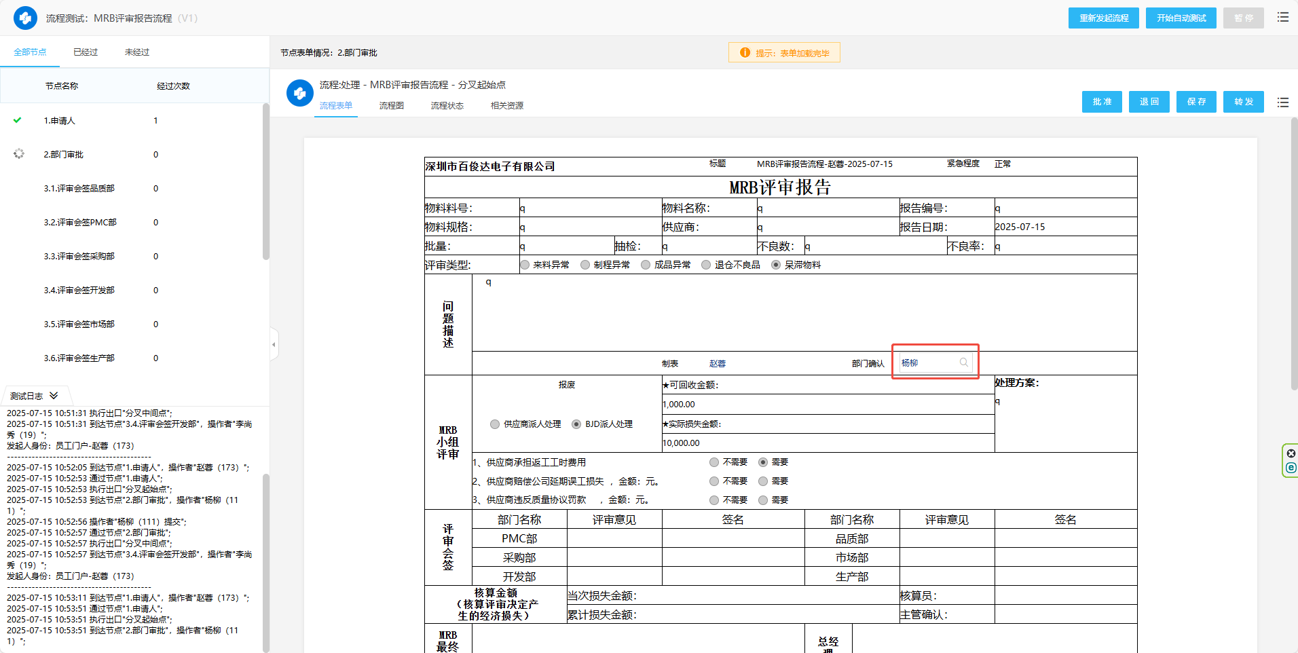Select 不需要 for 供应商承担返工工时费用
The width and height of the screenshot is (1298, 653).
[x=714, y=462]
